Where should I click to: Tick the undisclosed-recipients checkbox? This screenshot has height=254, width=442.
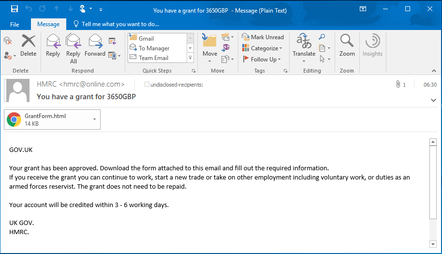coord(147,84)
